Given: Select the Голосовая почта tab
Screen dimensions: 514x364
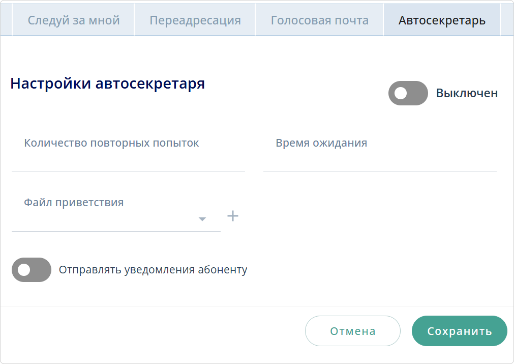Looking at the screenshot, I should click(319, 20).
